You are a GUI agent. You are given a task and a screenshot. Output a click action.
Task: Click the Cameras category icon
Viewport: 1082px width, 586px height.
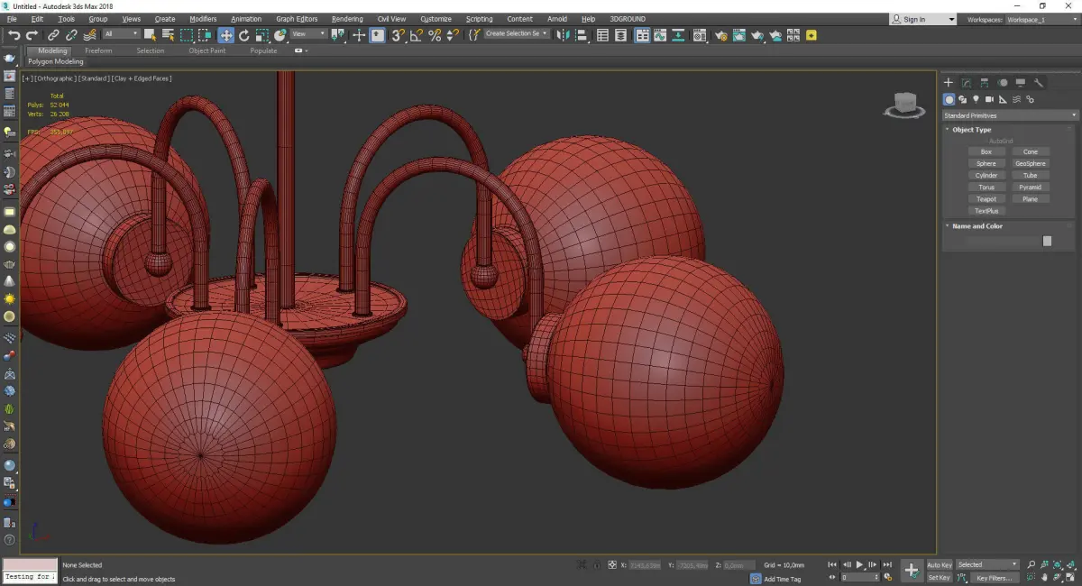click(989, 99)
